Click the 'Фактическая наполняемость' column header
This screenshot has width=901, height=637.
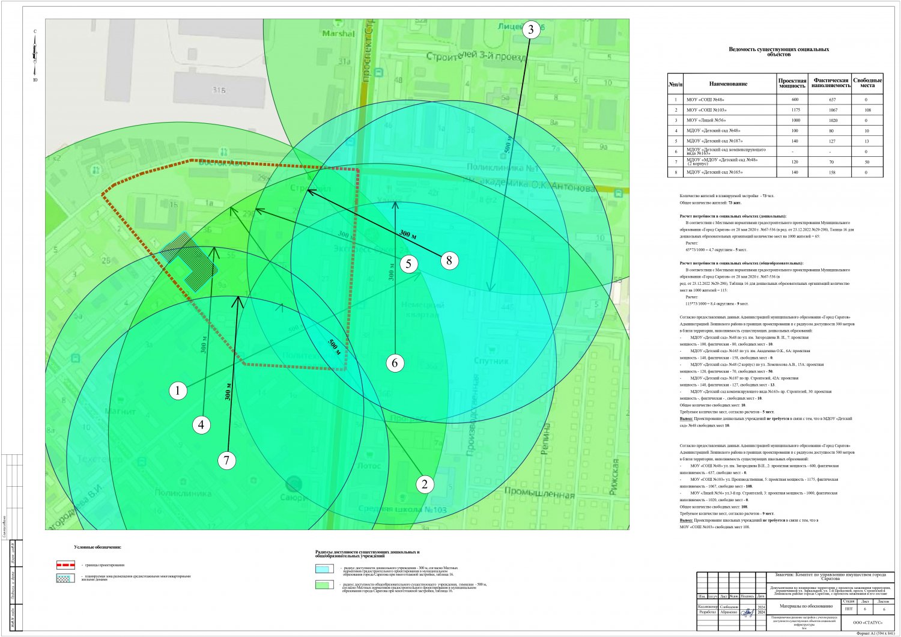point(831,84)
